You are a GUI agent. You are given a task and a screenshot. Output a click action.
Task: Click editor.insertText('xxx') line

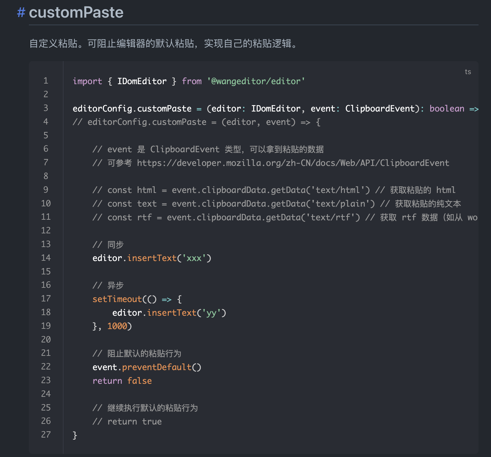tap(152, 258)
